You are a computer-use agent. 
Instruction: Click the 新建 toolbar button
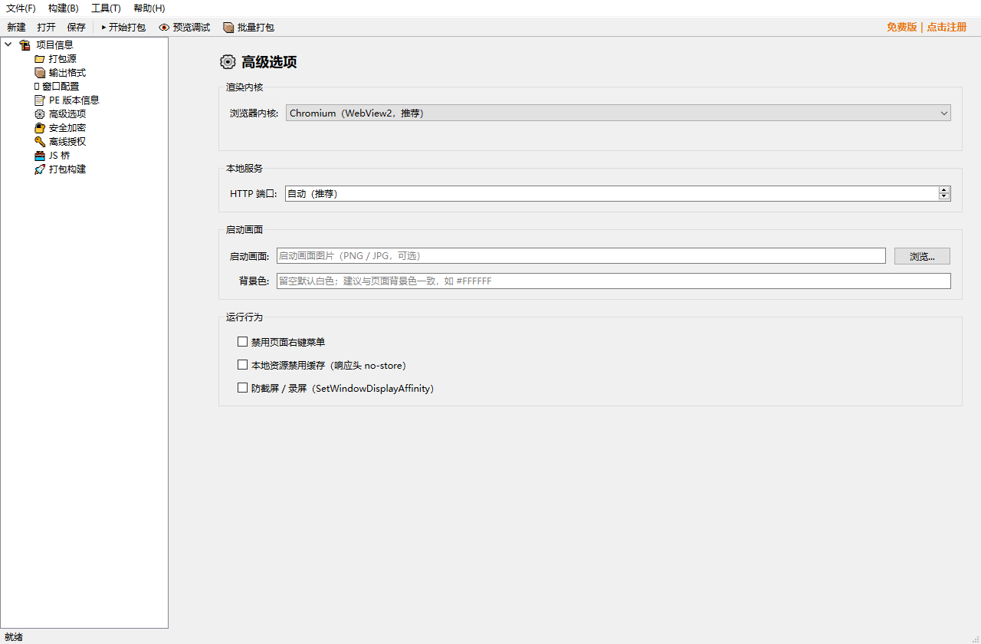(16, 28)
